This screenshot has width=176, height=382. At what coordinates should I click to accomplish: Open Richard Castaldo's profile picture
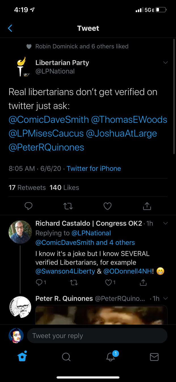click(20, 232)
